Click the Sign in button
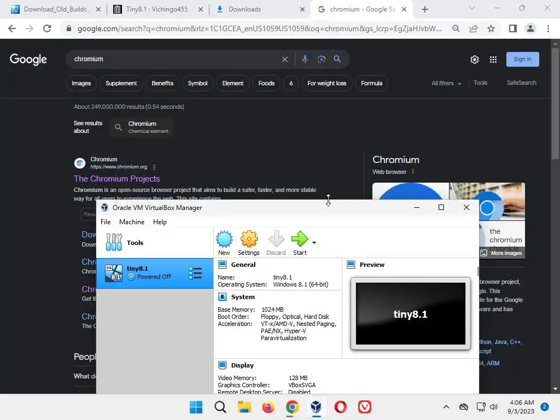Viewport: 560px width, 420px height. (x=522, y=59)
